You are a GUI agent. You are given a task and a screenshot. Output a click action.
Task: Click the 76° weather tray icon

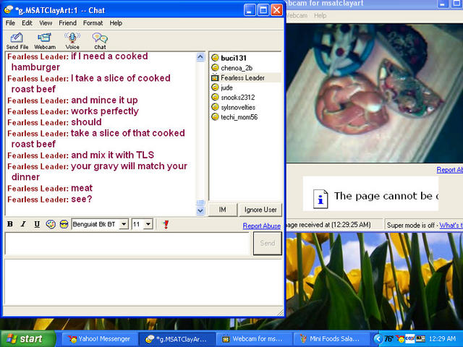pyautogui.click(x=389, y=339)
